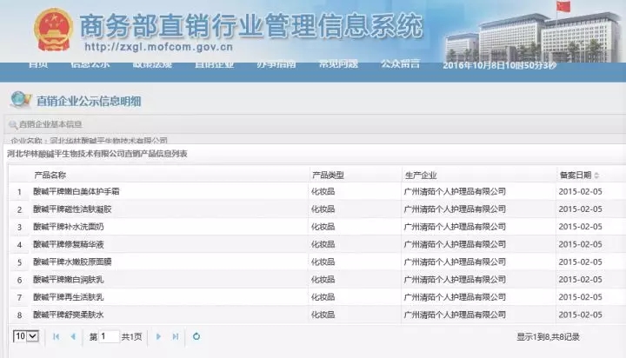Image resolution: width=626 pixels, height=358 pixels.
Task: Select product 酸碱平牌嫩白美体护手霜
Action: pyautogui.click(x=77, y=191)
